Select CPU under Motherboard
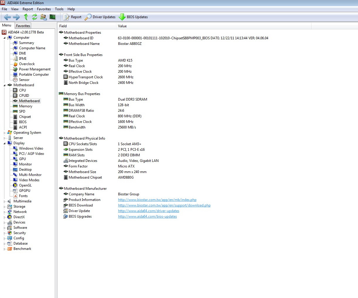Image resolution: width=358 pixels, height=298 pixels. pyautogui.click(x=22, y=90)
